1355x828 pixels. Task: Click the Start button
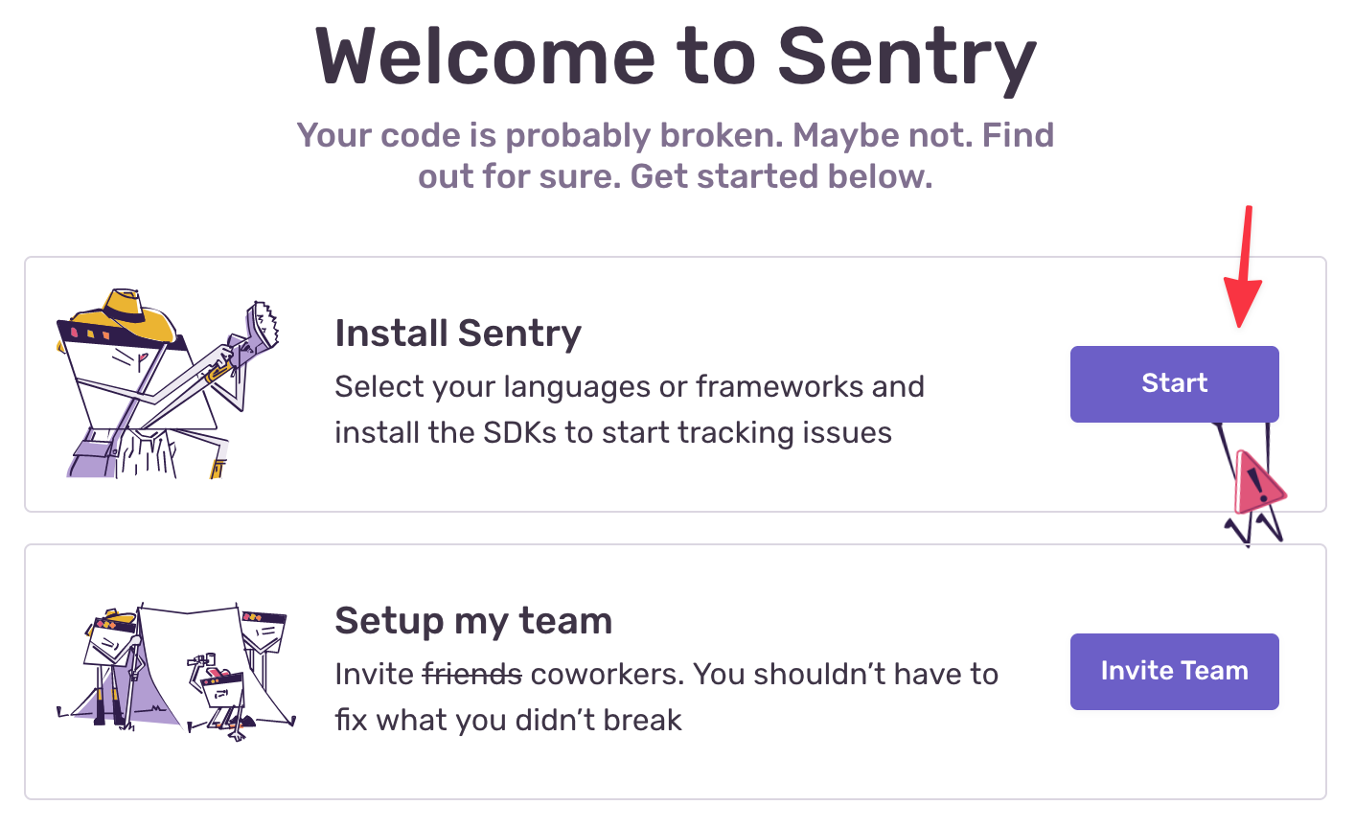tap(1174, 383)
